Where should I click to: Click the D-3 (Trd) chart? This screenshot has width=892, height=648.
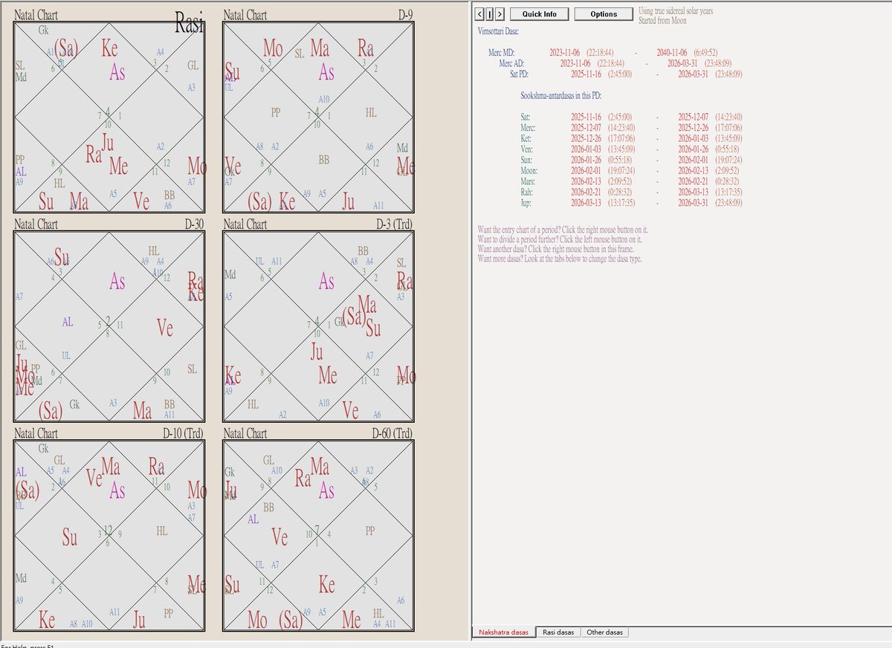(x=318, y=326)
